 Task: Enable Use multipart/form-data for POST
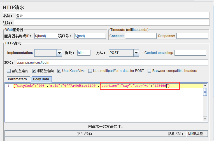(x=90, y=71)
